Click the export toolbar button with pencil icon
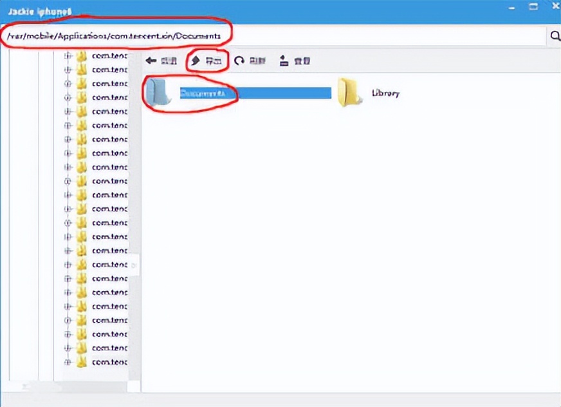 click(207, 61)
